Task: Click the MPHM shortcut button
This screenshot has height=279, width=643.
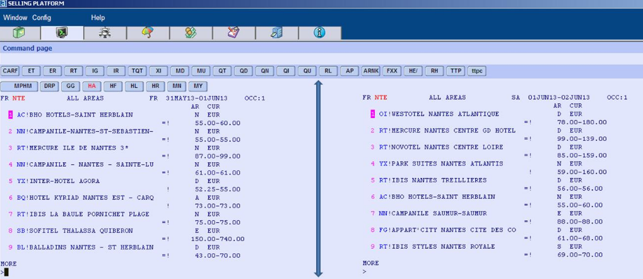Action: (20, 86)
